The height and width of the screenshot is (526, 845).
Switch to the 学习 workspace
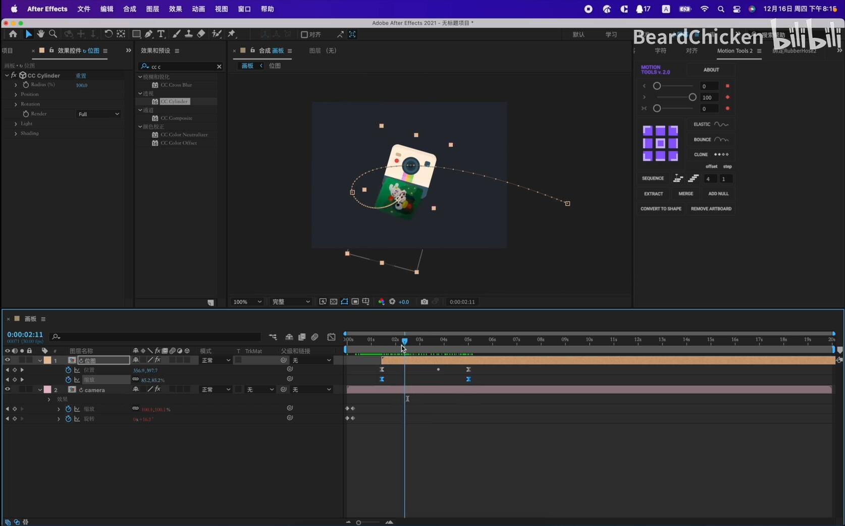pos(611,34)
